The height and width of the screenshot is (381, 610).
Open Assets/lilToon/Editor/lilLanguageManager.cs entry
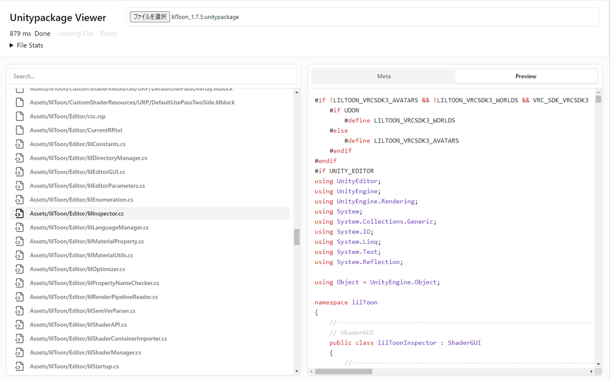coord(149,227)
